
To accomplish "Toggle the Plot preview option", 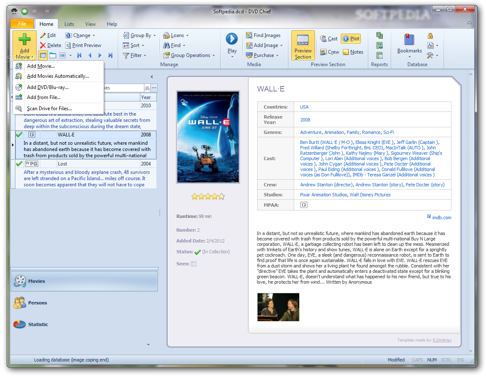I will (351, 39).
